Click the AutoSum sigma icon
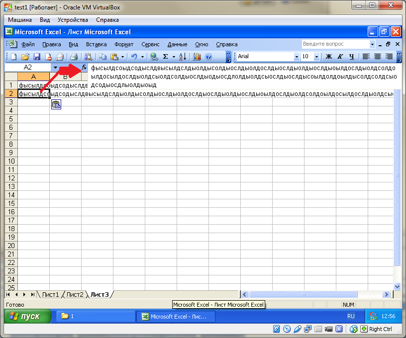The width and height of the screenshot is (406, 338). [166, 57]
